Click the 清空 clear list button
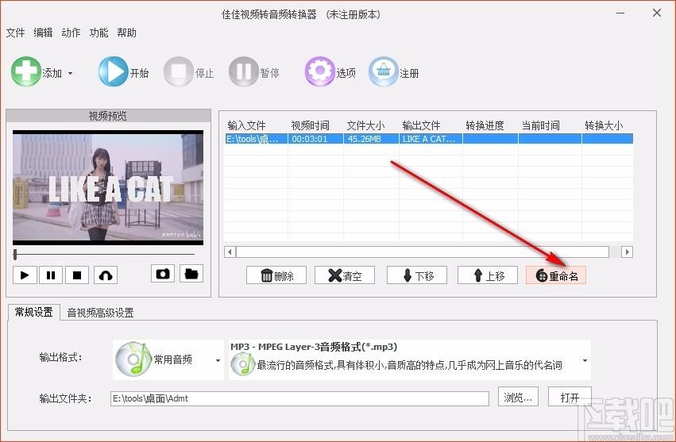This screenshot has height=442, width=676. pyautogui.click(x=345, y=275)
